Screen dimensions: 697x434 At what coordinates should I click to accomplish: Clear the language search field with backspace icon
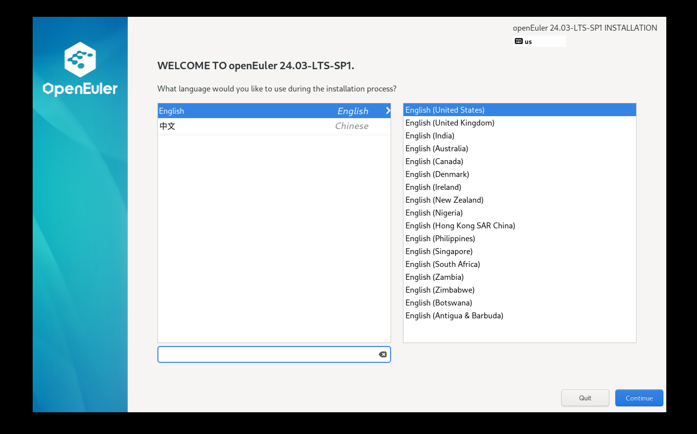point(383,354)
